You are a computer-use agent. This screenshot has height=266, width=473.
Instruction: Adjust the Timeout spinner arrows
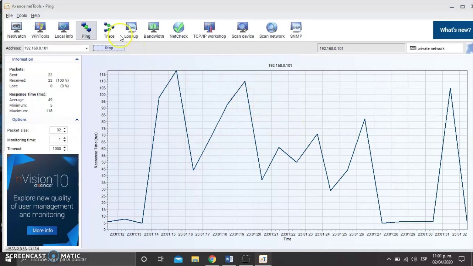[x=65, y=149]
